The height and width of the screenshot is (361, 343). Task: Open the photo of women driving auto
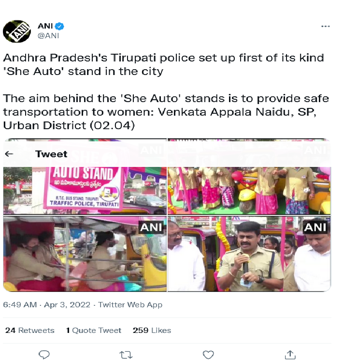click(85, 254)
